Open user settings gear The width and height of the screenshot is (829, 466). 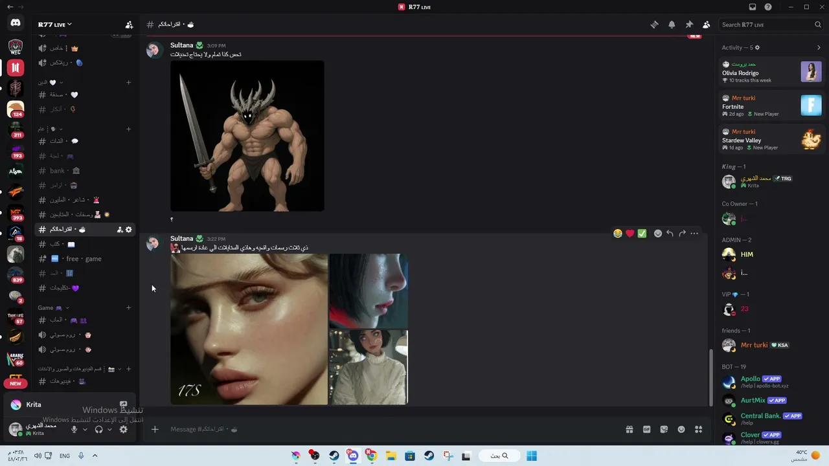tap(123, 429)
